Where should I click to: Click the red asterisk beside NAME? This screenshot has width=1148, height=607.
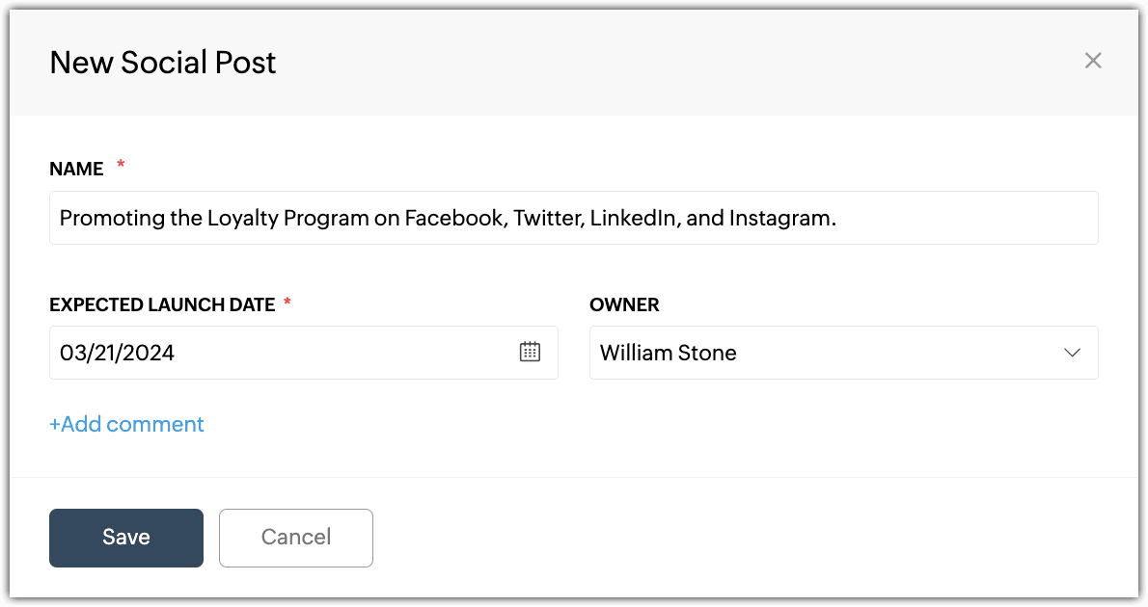(121, 165)
